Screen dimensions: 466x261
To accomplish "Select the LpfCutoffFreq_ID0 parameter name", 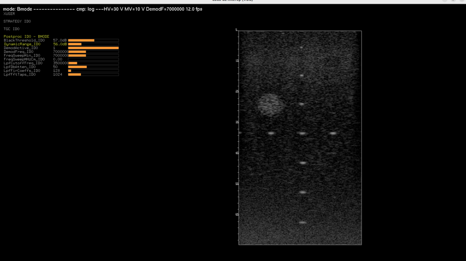I will 23,63.
